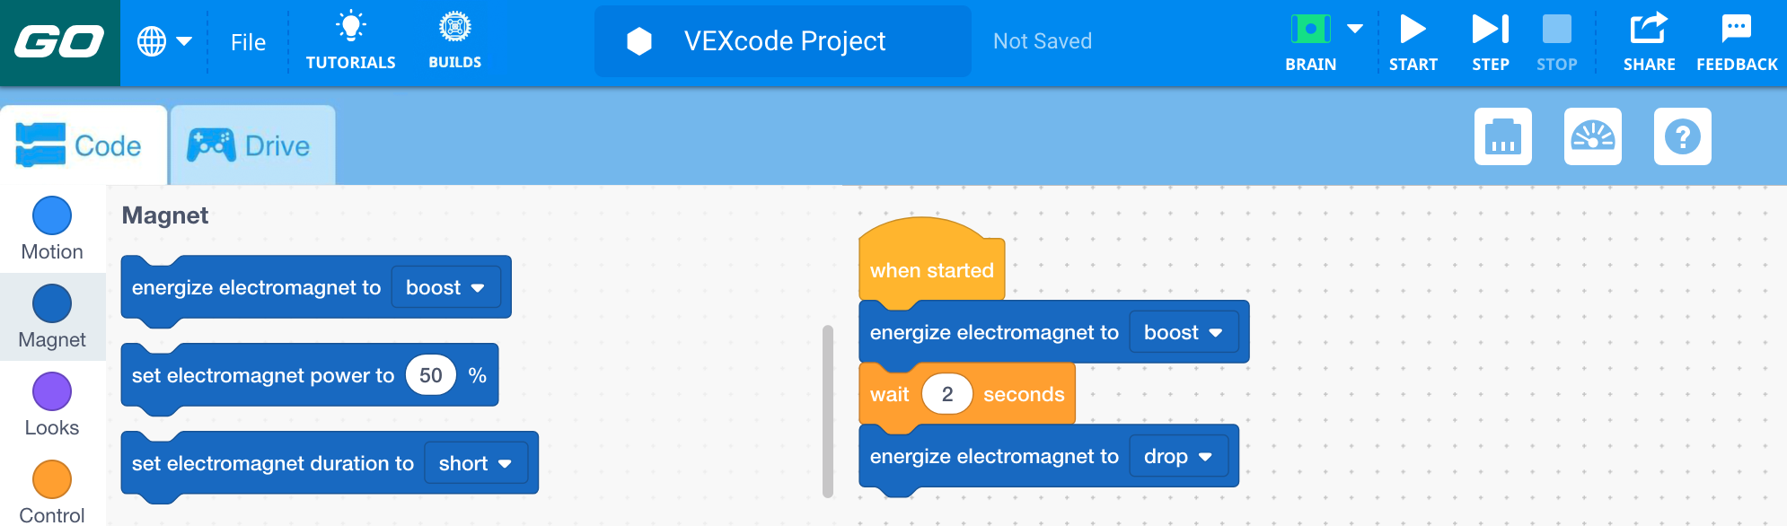This screenshot has height=526, width=1787.
Task: Open the File menu
Action: pos(248,41)
